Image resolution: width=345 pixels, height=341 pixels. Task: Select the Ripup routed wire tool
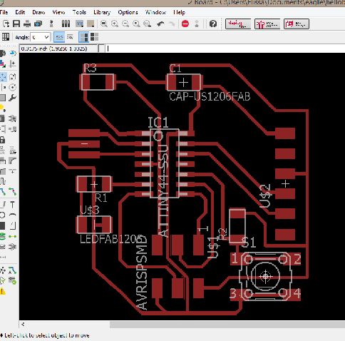(13, 191)
